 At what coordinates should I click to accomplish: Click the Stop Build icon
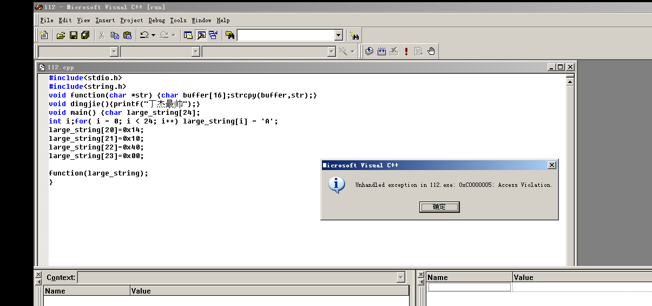coord(394,51)
